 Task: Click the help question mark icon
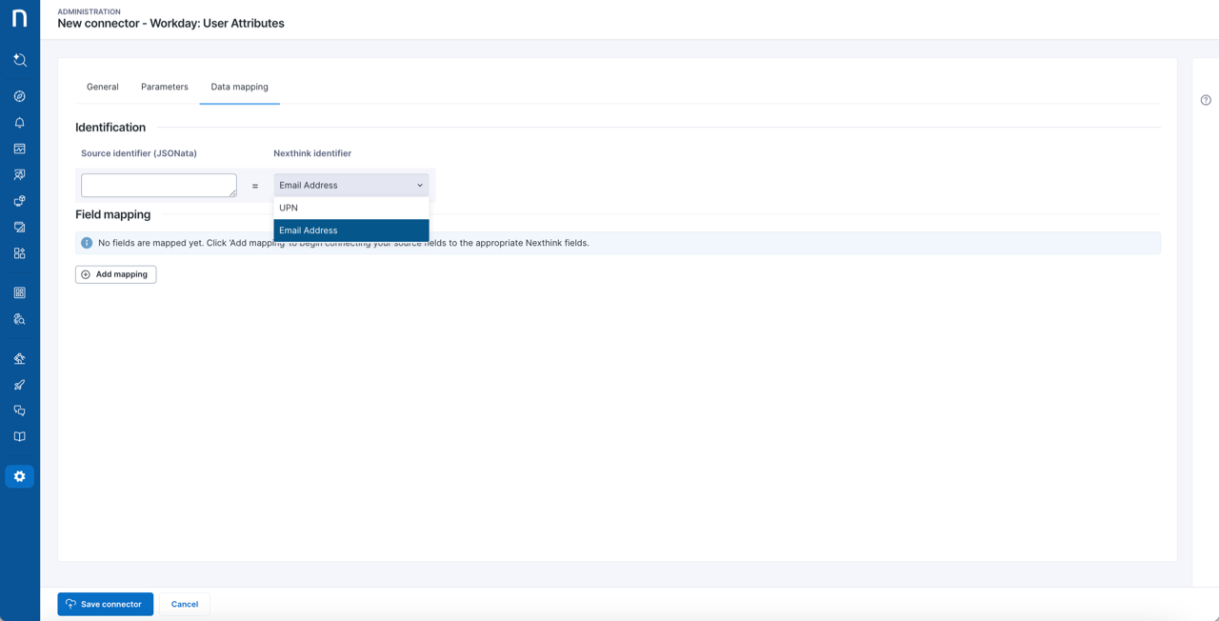point(1206,100)
